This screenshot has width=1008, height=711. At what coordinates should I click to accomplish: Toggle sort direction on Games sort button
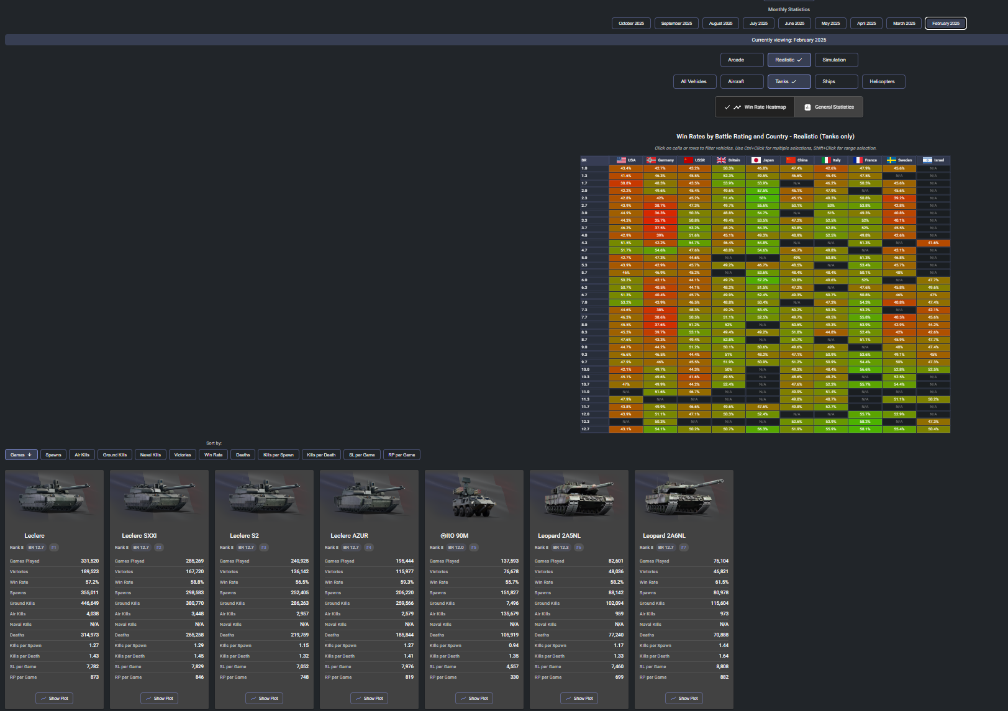pyautogui.click(x=21, y=455)
